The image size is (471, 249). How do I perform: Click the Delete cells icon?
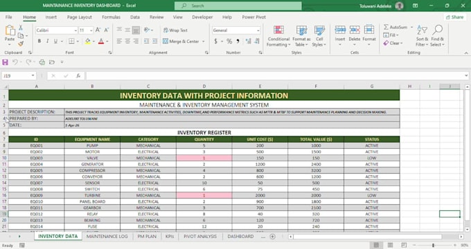click(355, 30)
